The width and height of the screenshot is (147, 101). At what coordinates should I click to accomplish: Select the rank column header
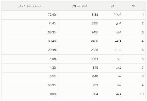point(134,6)
